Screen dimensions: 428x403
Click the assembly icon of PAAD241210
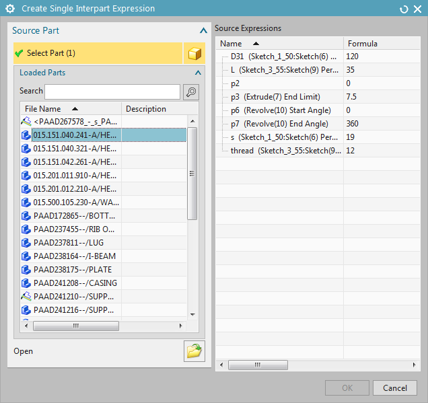[x=26, y=296]
